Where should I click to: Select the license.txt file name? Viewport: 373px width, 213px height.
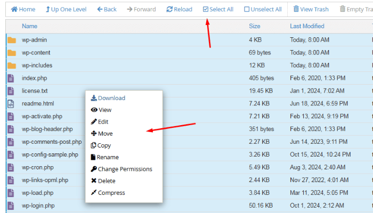[x=35, y=91]
